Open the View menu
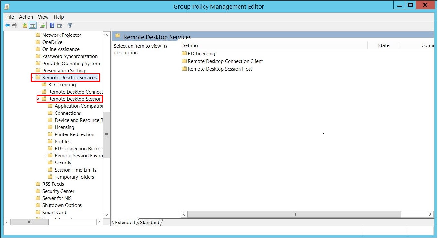438x238 pixels. pos(43,17)
